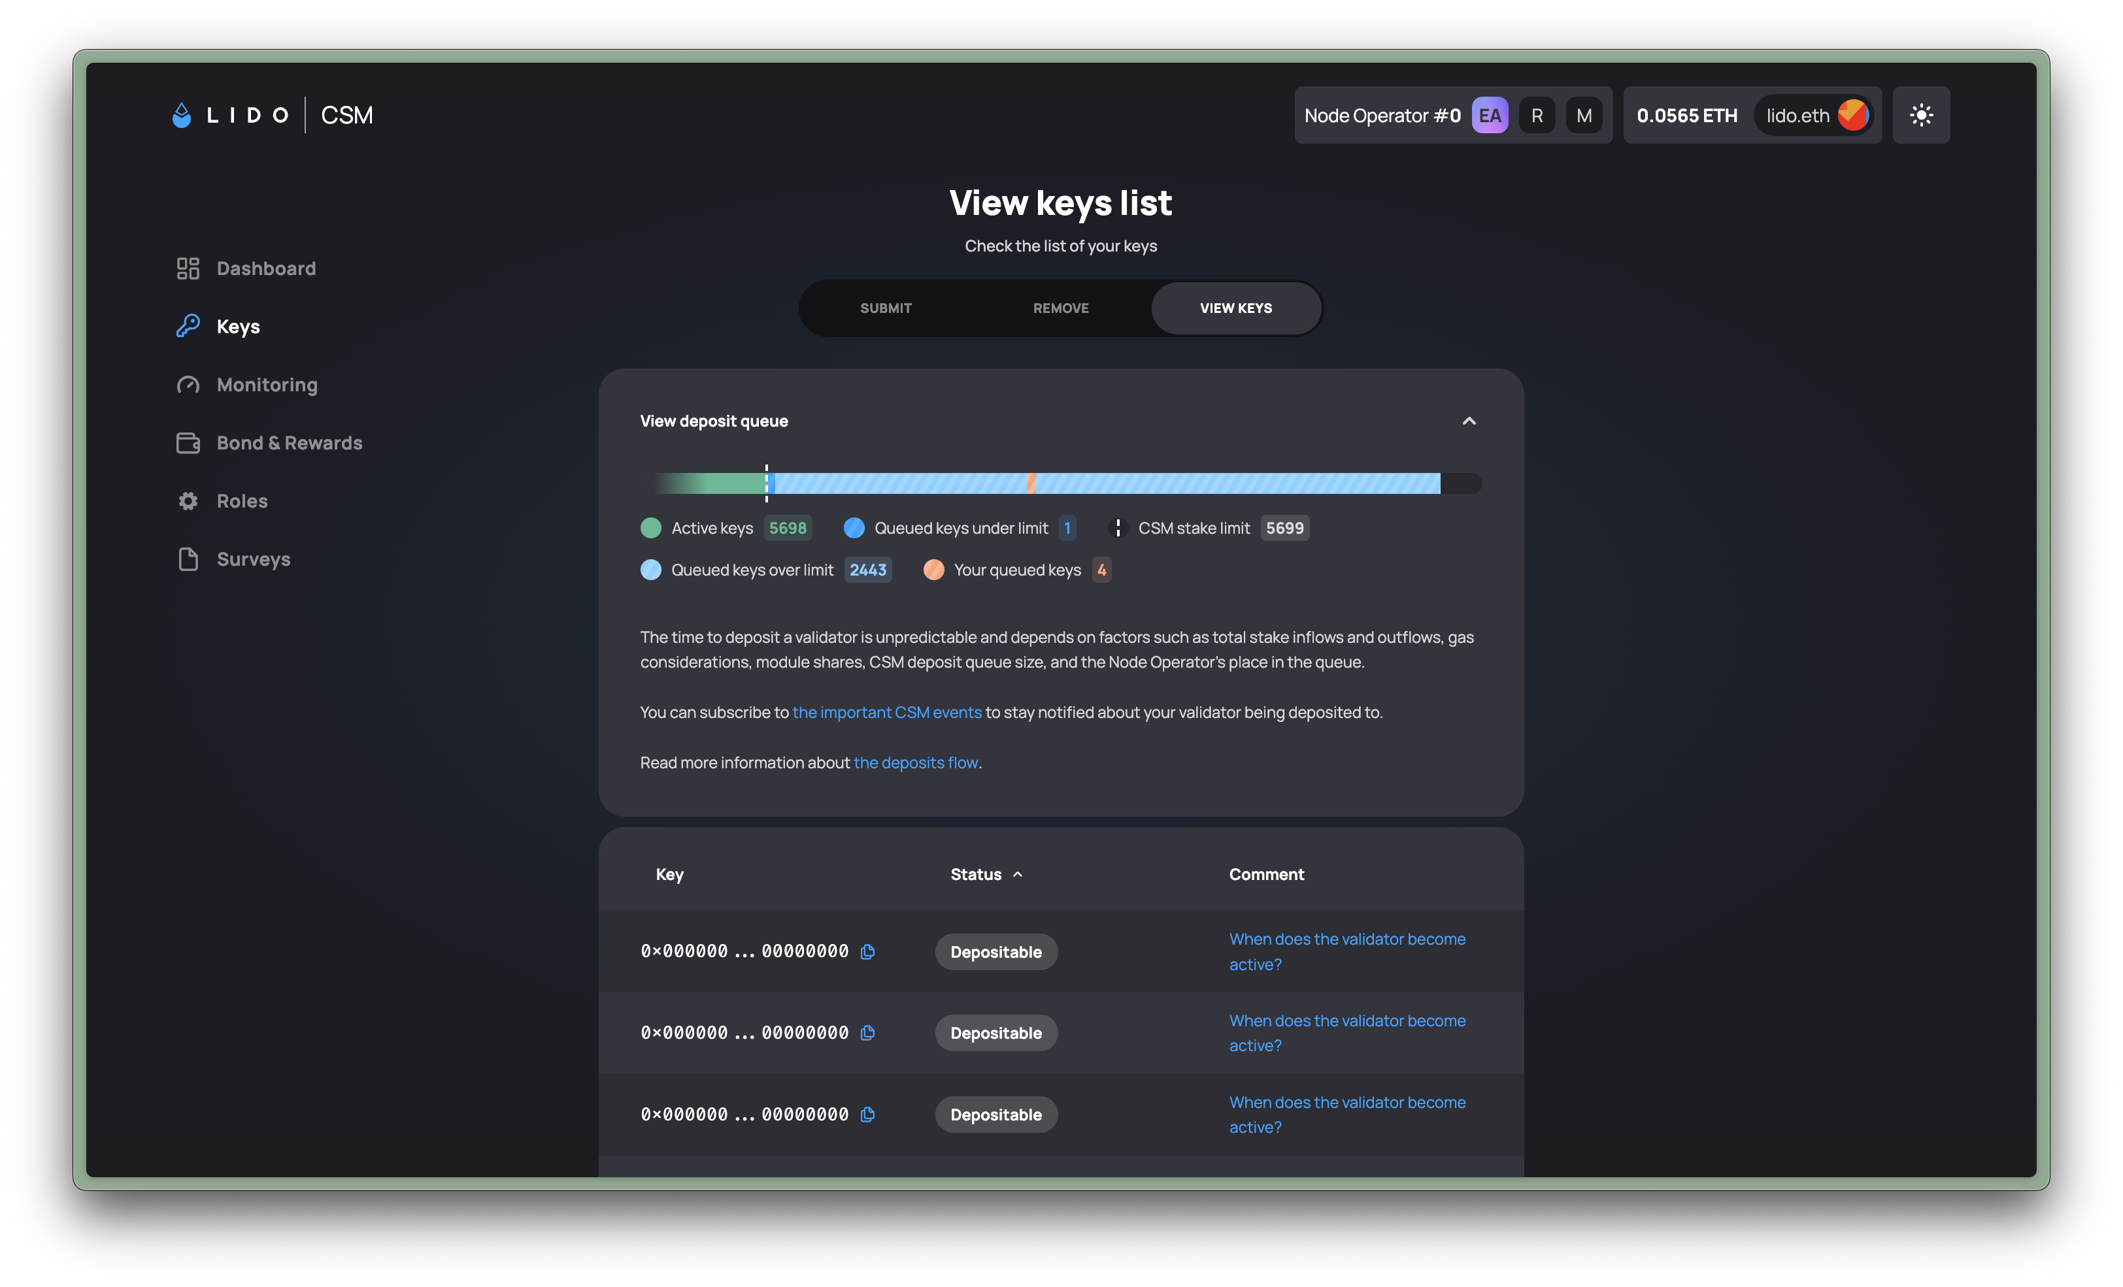
Task: Open third row validator become active link
Action: pos(1346,1115)
